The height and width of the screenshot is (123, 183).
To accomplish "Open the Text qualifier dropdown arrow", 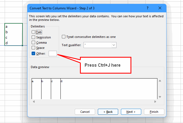I will [114, 45].
